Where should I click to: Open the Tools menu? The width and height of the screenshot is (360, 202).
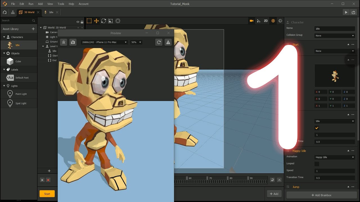tap(61, 4)
